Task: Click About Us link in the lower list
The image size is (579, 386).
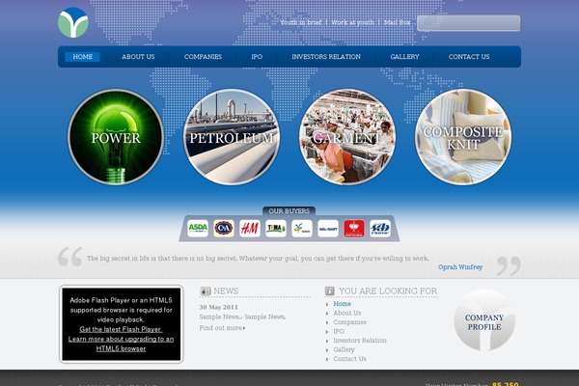Action: [347, 313]
